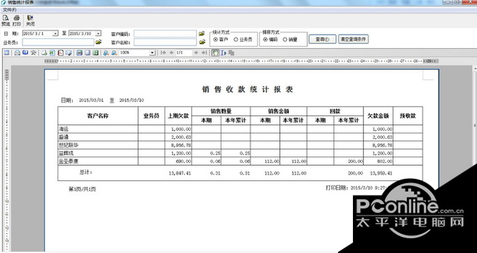The width and height of the screenshot is (477, 253).
Task: Open the folder lookup beside 客户编码
Action: click(202, 33)
